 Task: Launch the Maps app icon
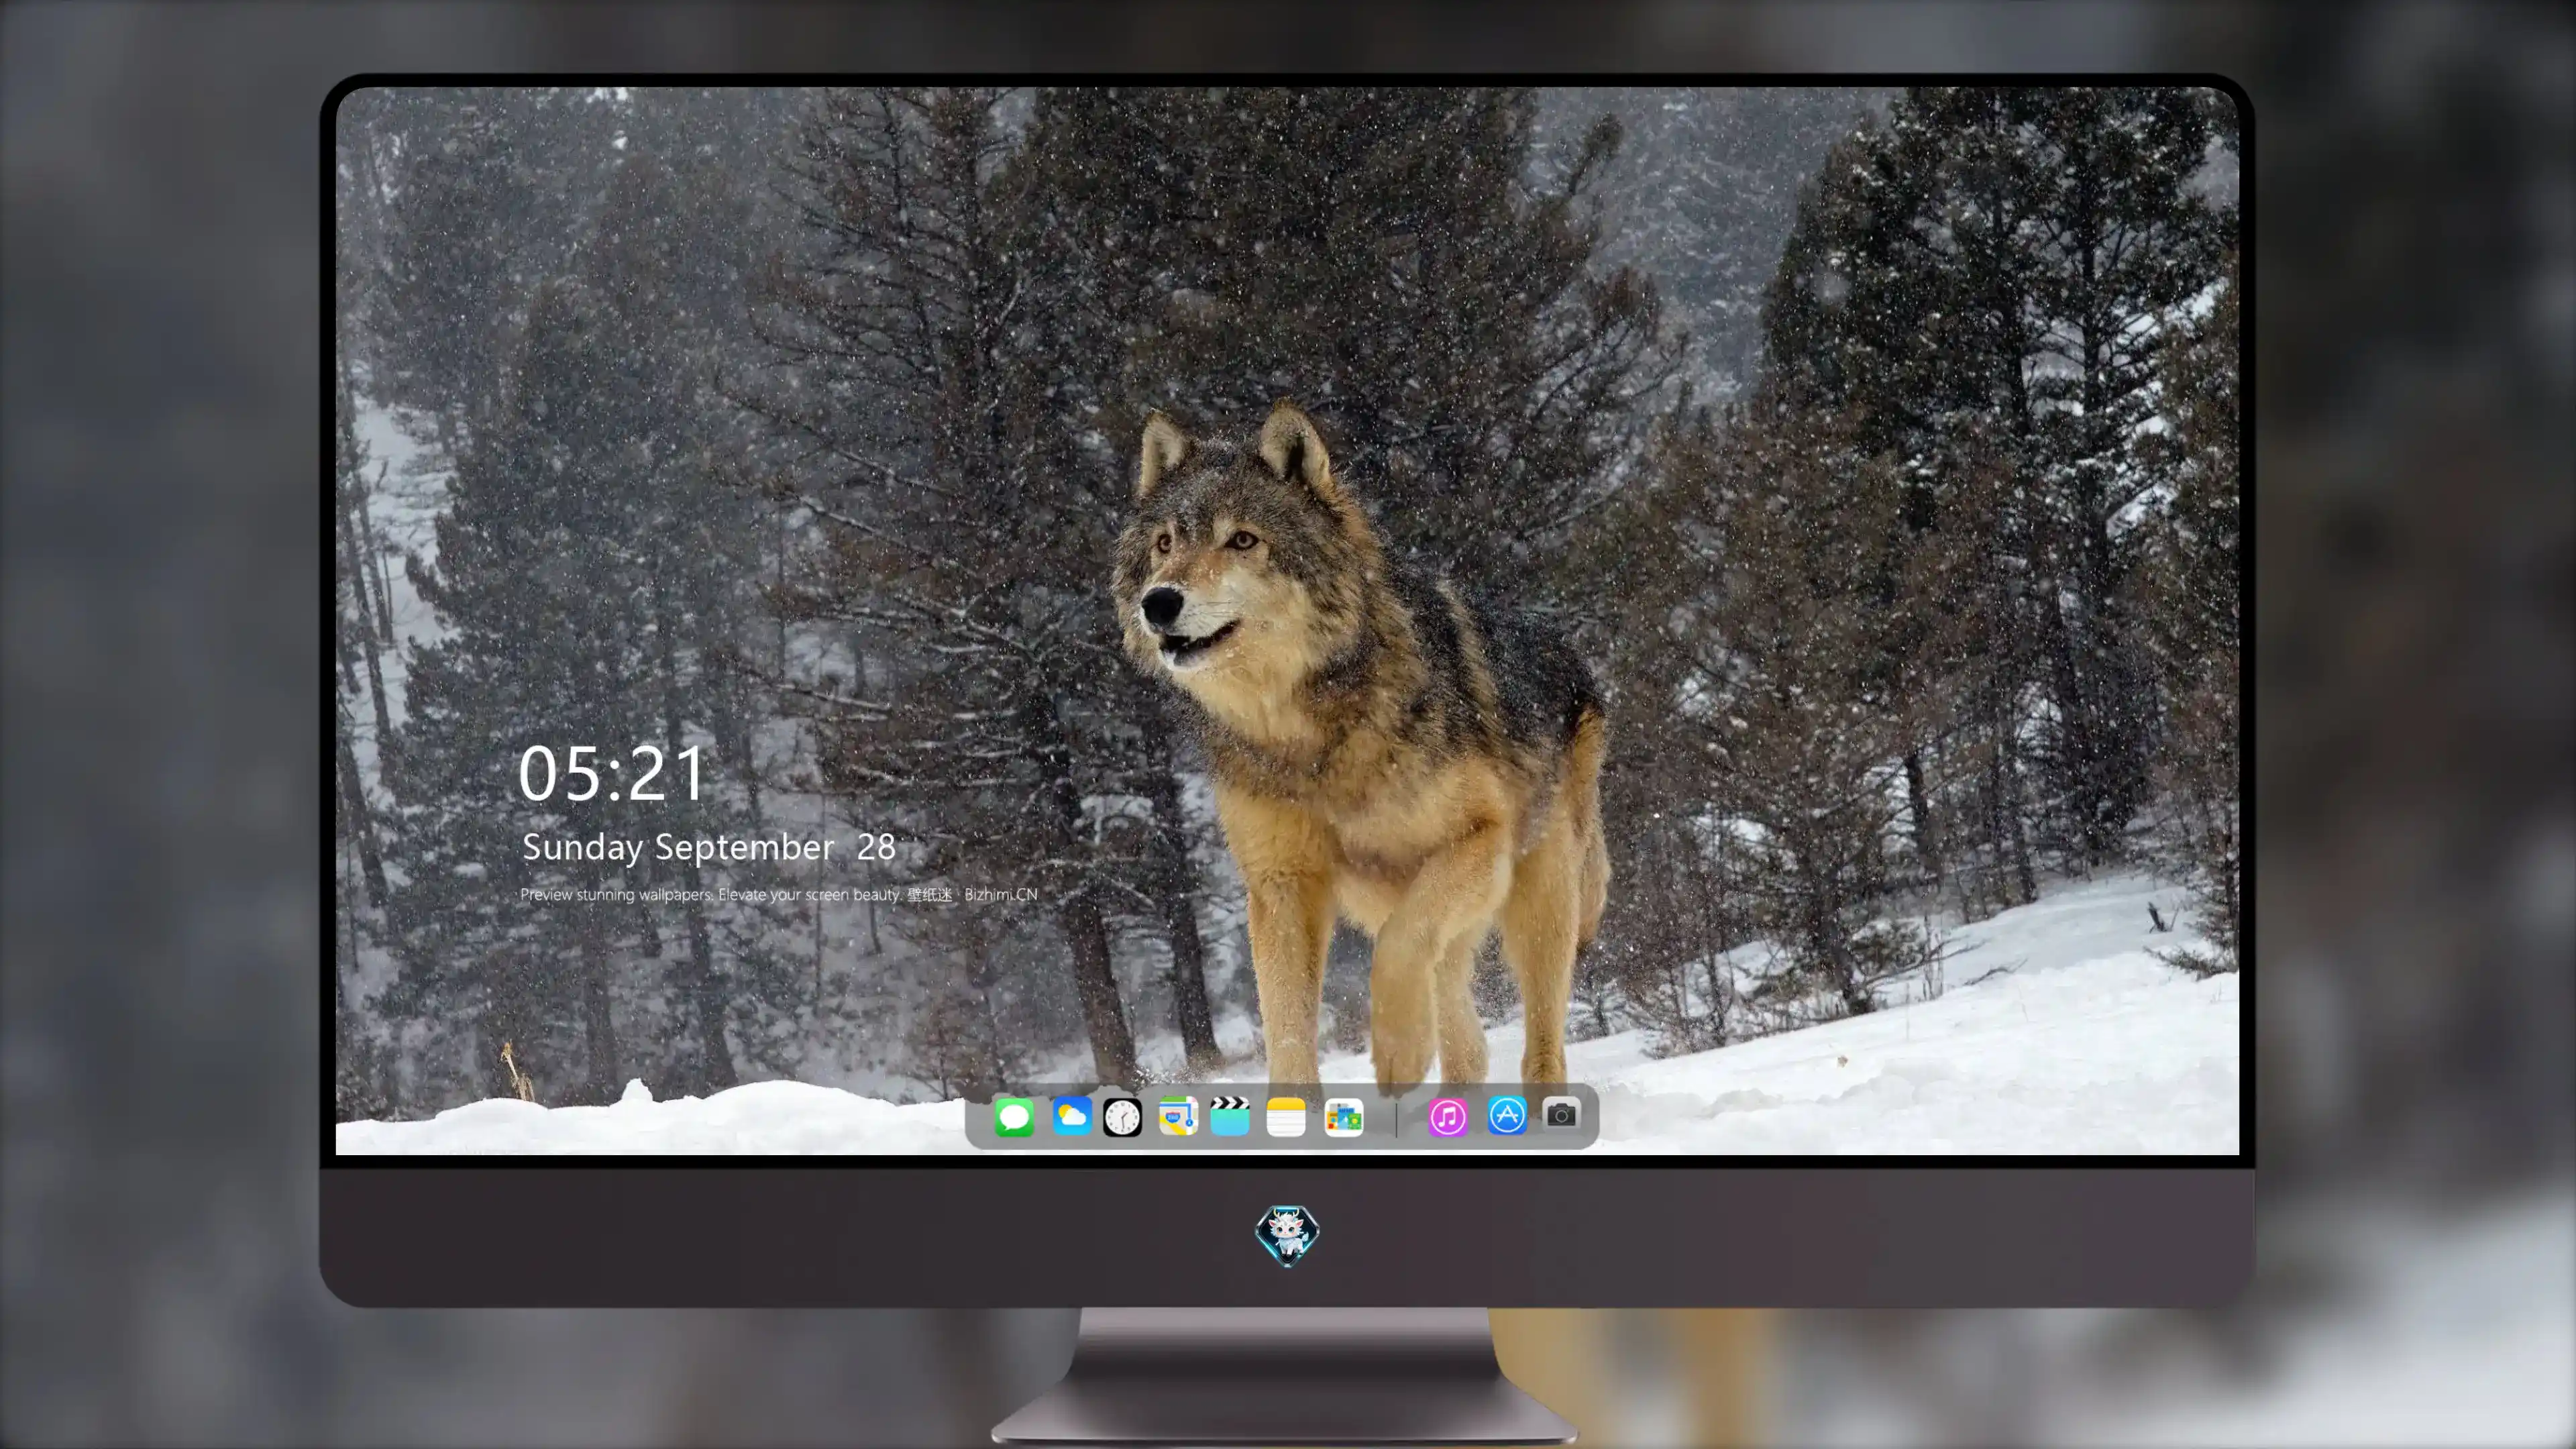1178,1116
